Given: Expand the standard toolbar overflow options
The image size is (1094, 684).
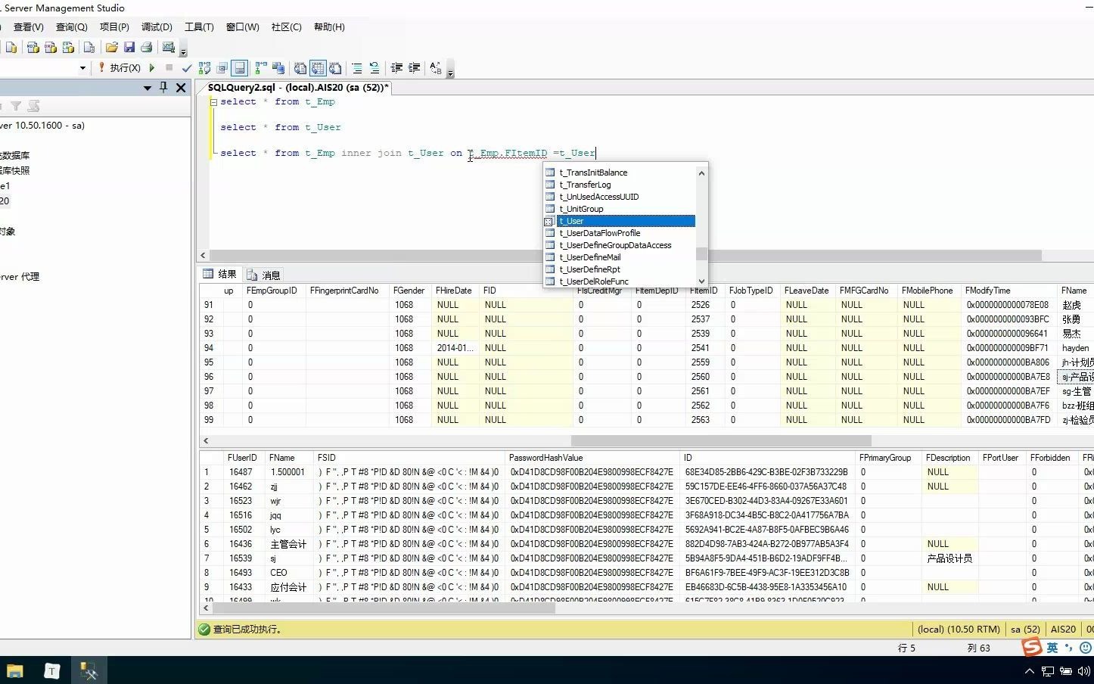Looking at the screenshot, I should click(x=183, y=51).
